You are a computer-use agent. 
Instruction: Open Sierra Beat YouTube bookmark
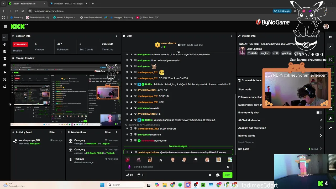[148, 18]
